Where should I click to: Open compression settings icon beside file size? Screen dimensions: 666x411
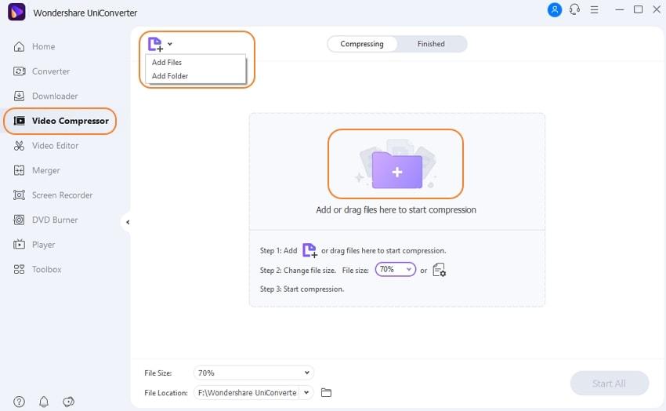click(x=439, y=270)
